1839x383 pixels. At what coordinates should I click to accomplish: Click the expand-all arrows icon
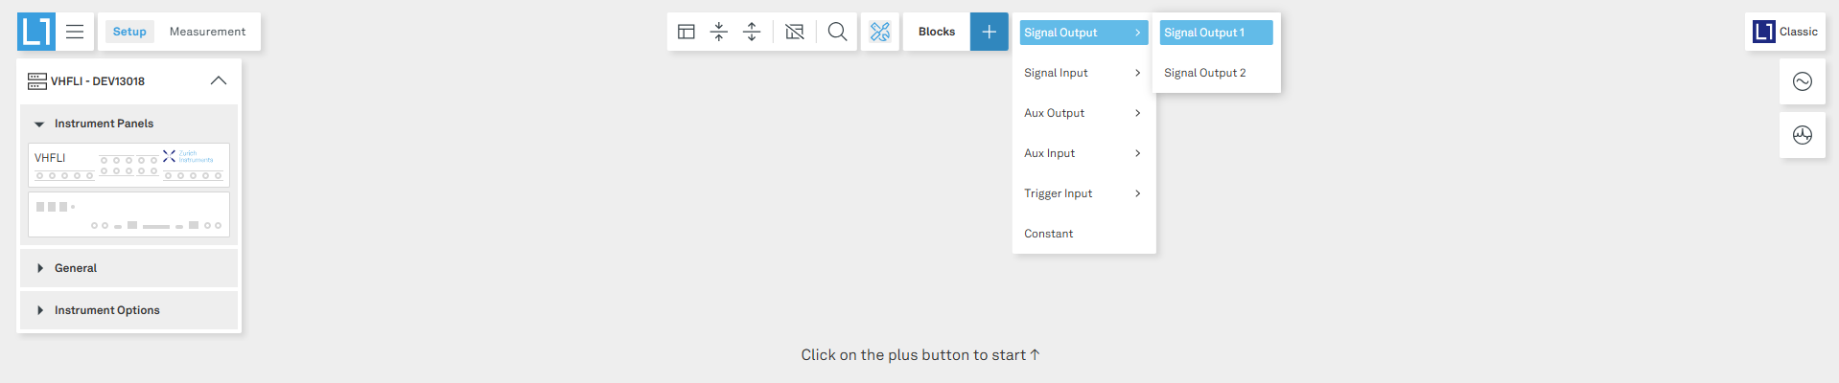[x=752, y=32]
